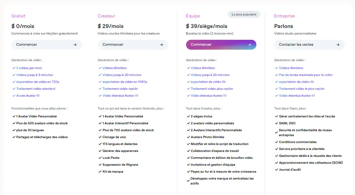Open 'Pas de durée maximale pour la vidéo'

click(306, 75)
